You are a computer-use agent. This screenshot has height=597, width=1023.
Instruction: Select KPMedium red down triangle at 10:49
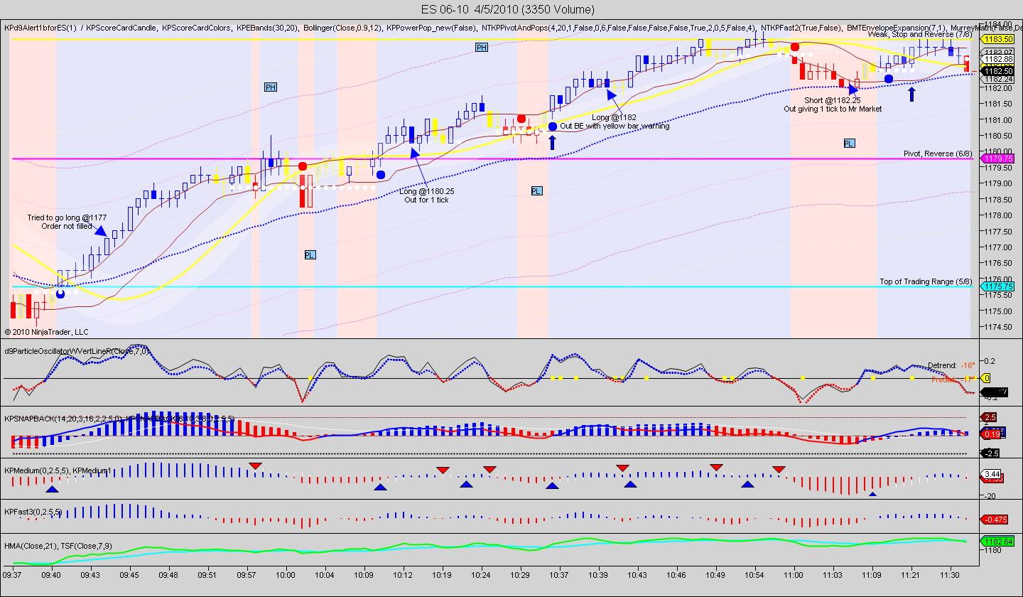(x=716, y=467)
